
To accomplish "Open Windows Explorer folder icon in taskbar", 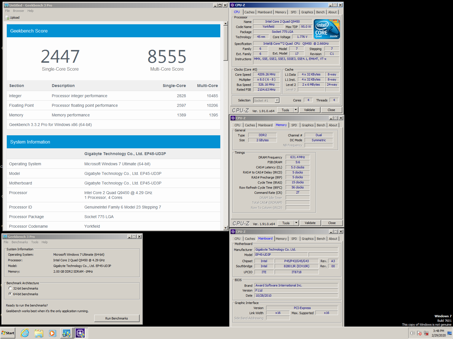I will pos(39,333).
